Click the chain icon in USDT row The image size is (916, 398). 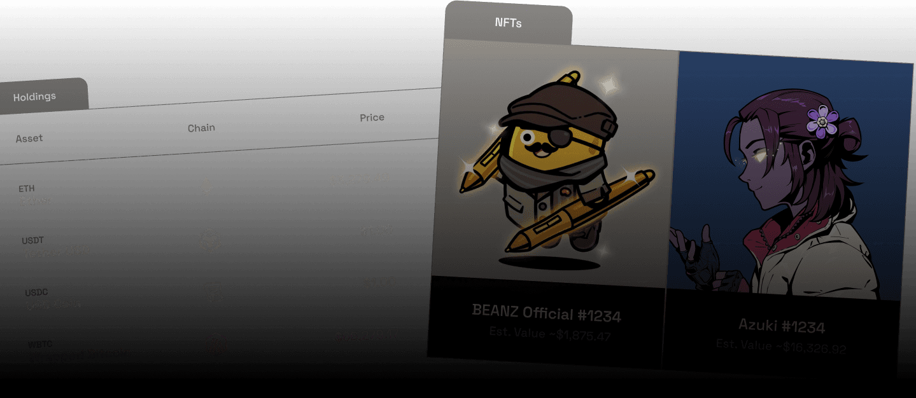coord(209,240)
